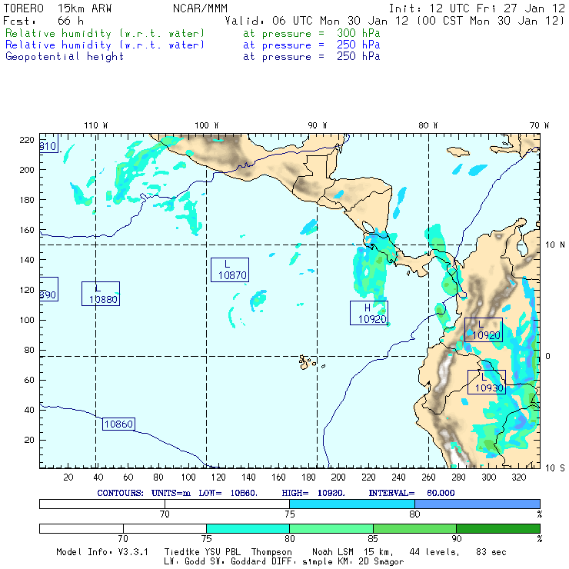The image size is (569, 569).
Task: Select the medium green 85–90% swatch in the lower colorbar
Action: point(414,528)
